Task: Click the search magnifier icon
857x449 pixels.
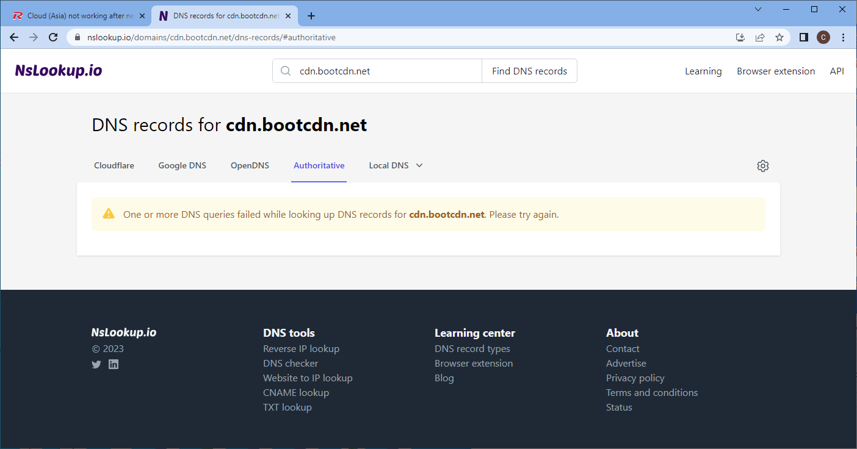Action: pos(286,71)
